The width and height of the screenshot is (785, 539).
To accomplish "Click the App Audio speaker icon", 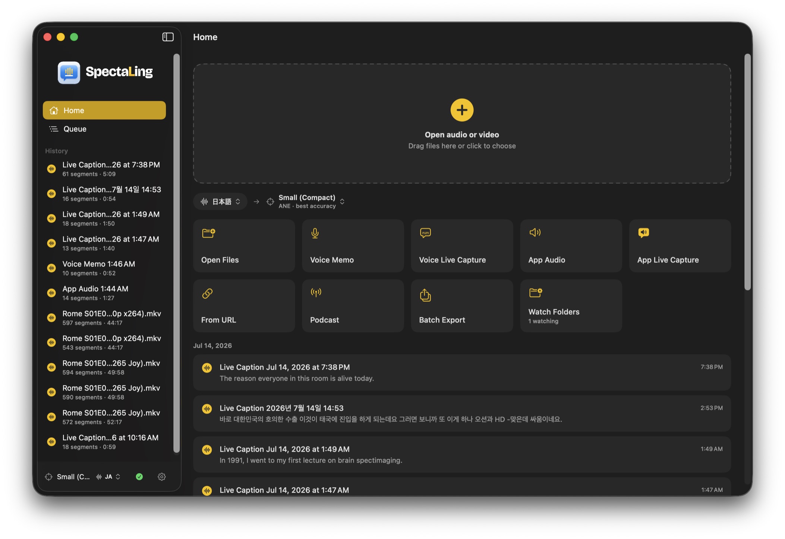I will [x=535, y=233].
